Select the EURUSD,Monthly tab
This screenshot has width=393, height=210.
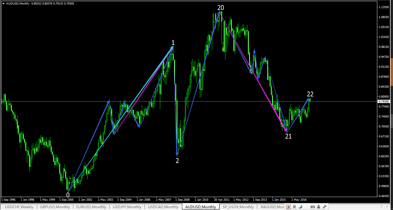tap(91, 207)
